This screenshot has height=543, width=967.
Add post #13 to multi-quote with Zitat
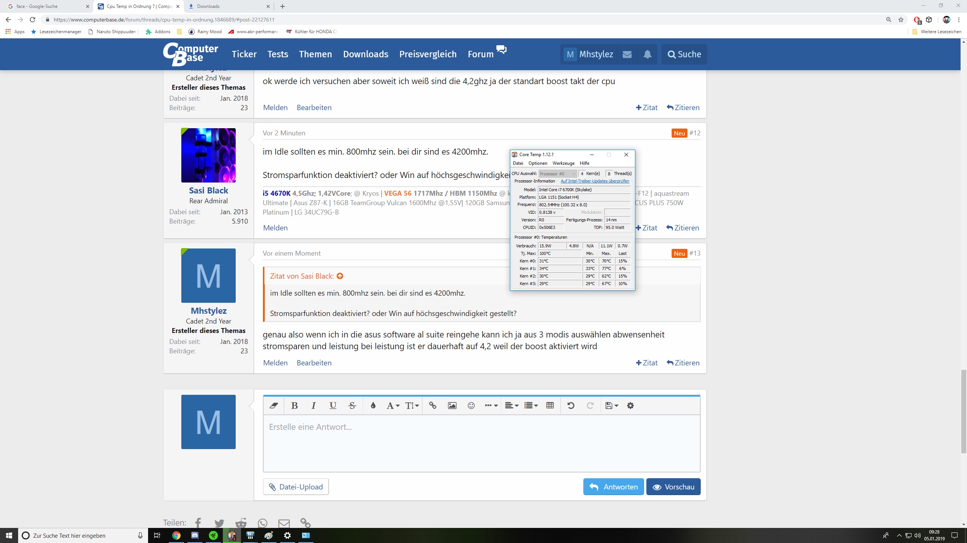click(647, 363)
